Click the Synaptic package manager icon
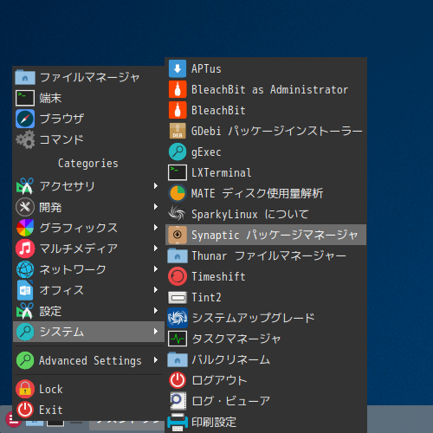Image resolution: width=433 pixels, height=433 pixels. point(178,235)
